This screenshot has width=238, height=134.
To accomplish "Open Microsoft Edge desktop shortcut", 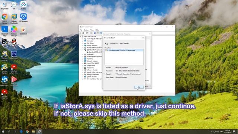I will pyautogui.click(x=4, y=31).
